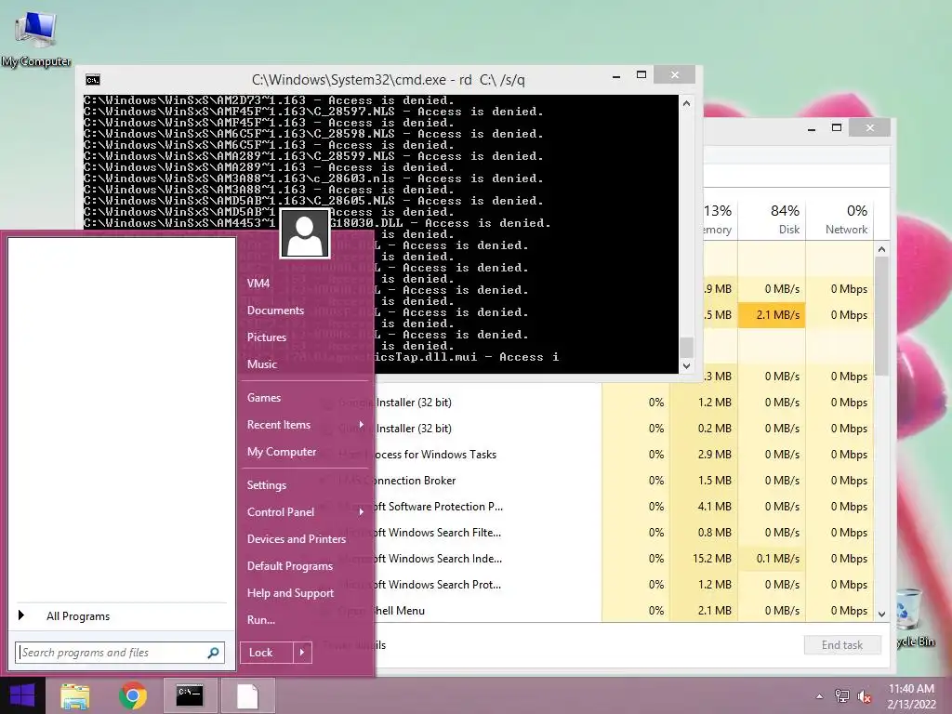Select the cmd.exe taskbar button

point(190,695)
